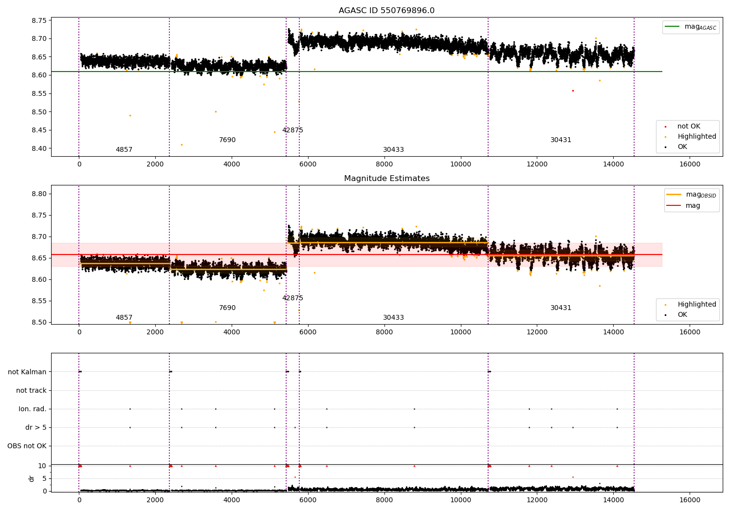The height and width of the screenshot is (511, 730).
Task: Click the 10 tick on dr axis
Action: pos(42,466)
